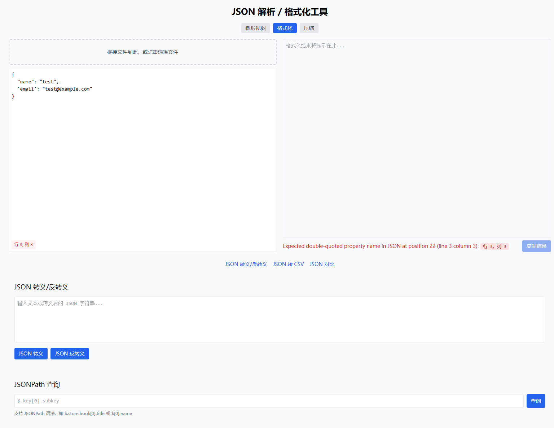This screenshot has width=554, height=428.
Task: Click the 复制结果 button
Action: tap(536, 246)
